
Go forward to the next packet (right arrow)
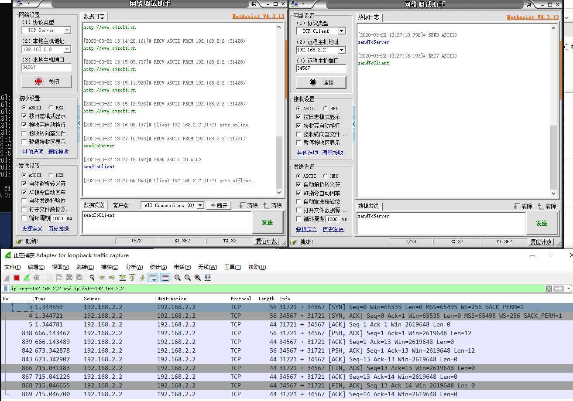[112, 278]
